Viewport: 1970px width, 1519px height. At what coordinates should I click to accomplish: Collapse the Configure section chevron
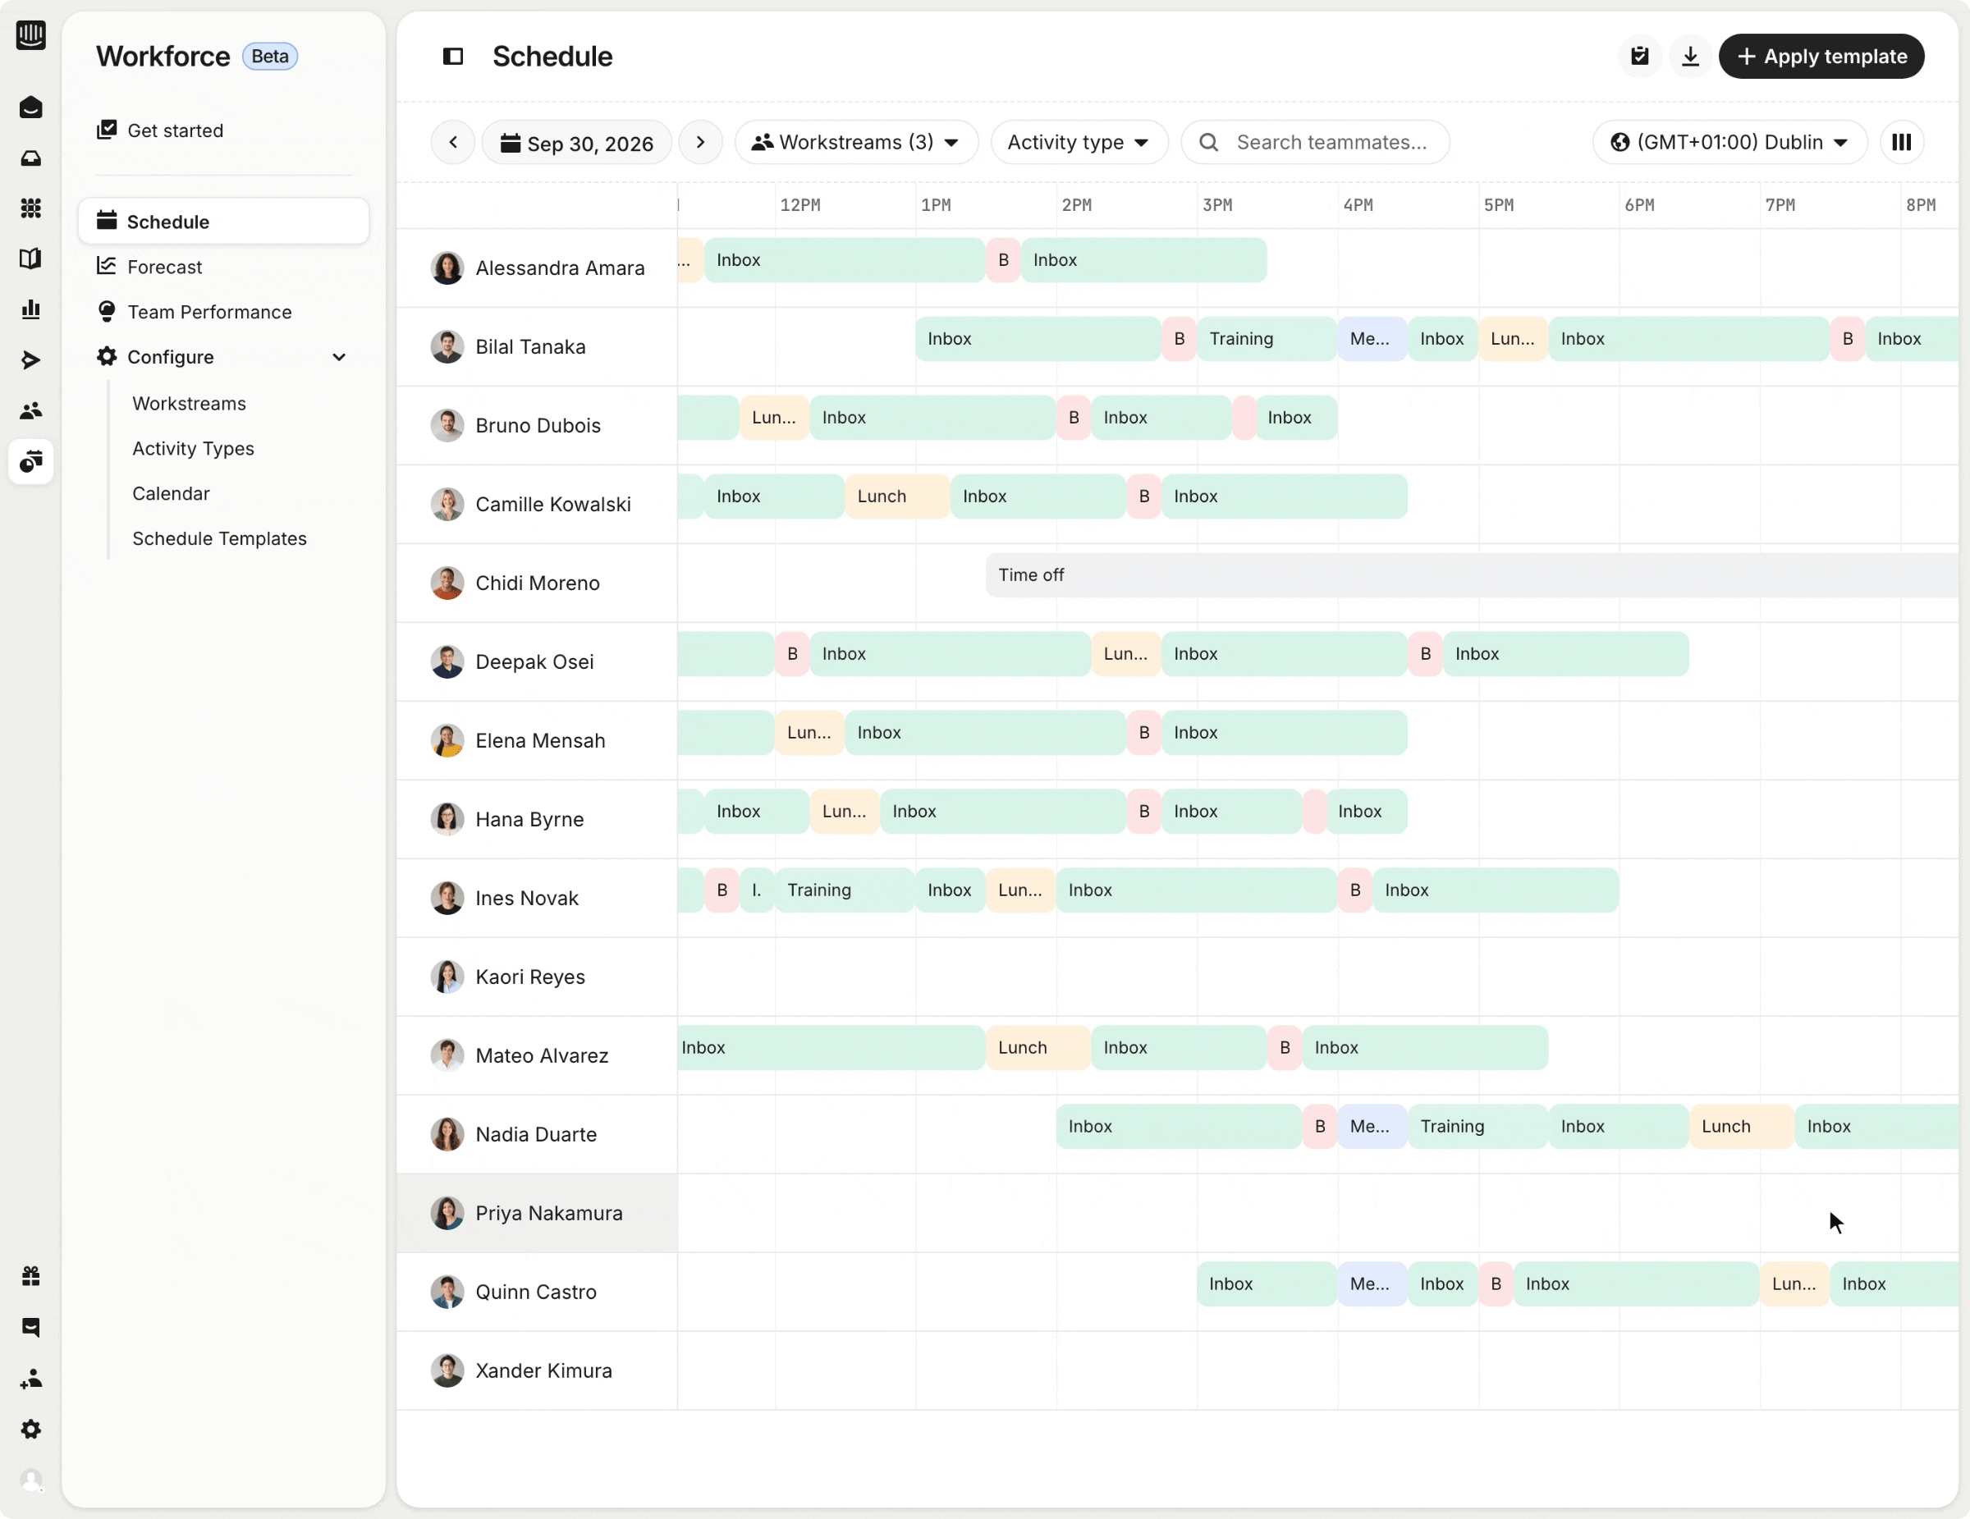click(x=339, y=357)
